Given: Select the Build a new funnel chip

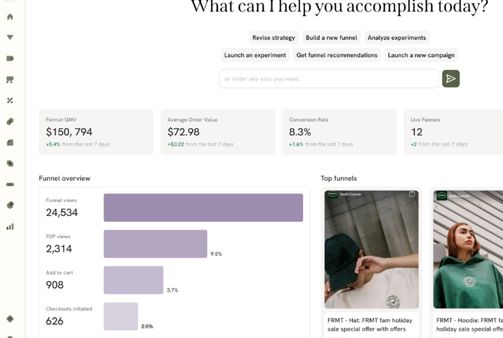Looking at the screenshot, I should coord(331,38).
